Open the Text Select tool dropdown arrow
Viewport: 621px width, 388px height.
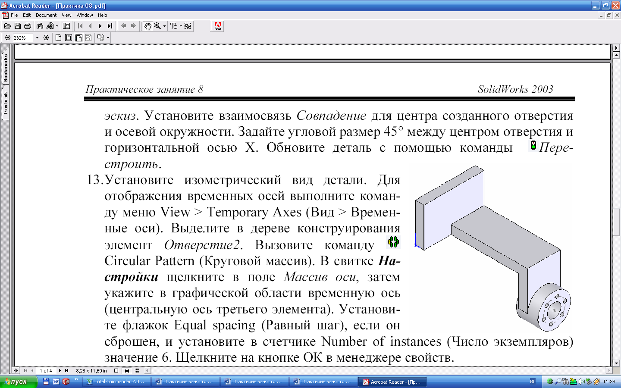click(181, 26)
